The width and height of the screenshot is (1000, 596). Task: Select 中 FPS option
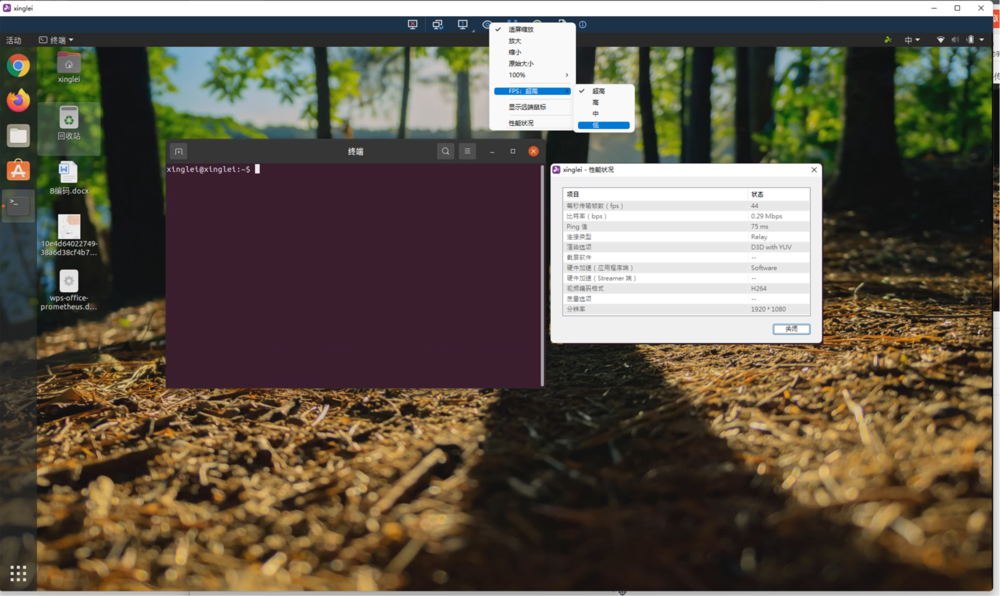click(604, 114)
